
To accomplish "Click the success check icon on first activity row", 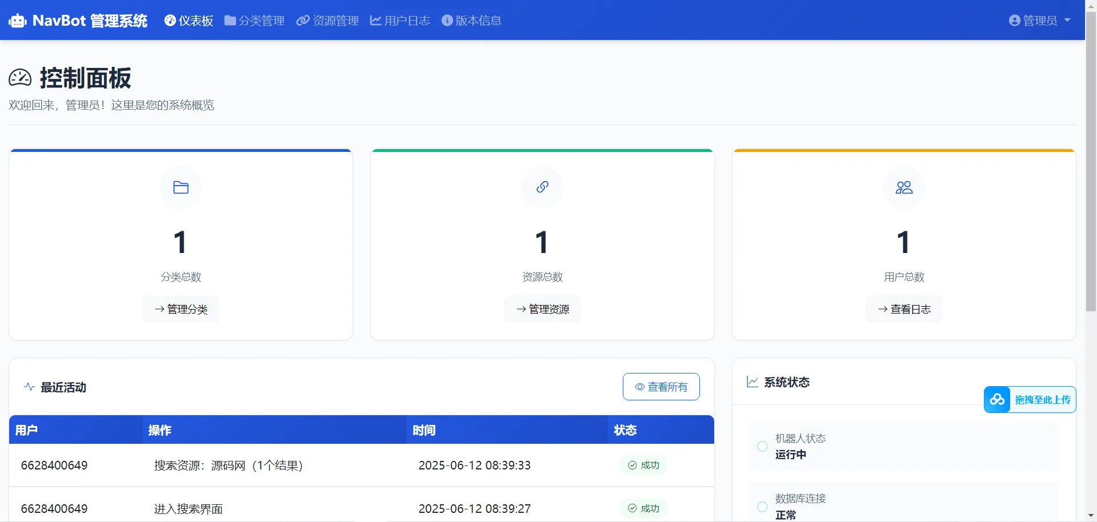I will (x=631, y=465).
